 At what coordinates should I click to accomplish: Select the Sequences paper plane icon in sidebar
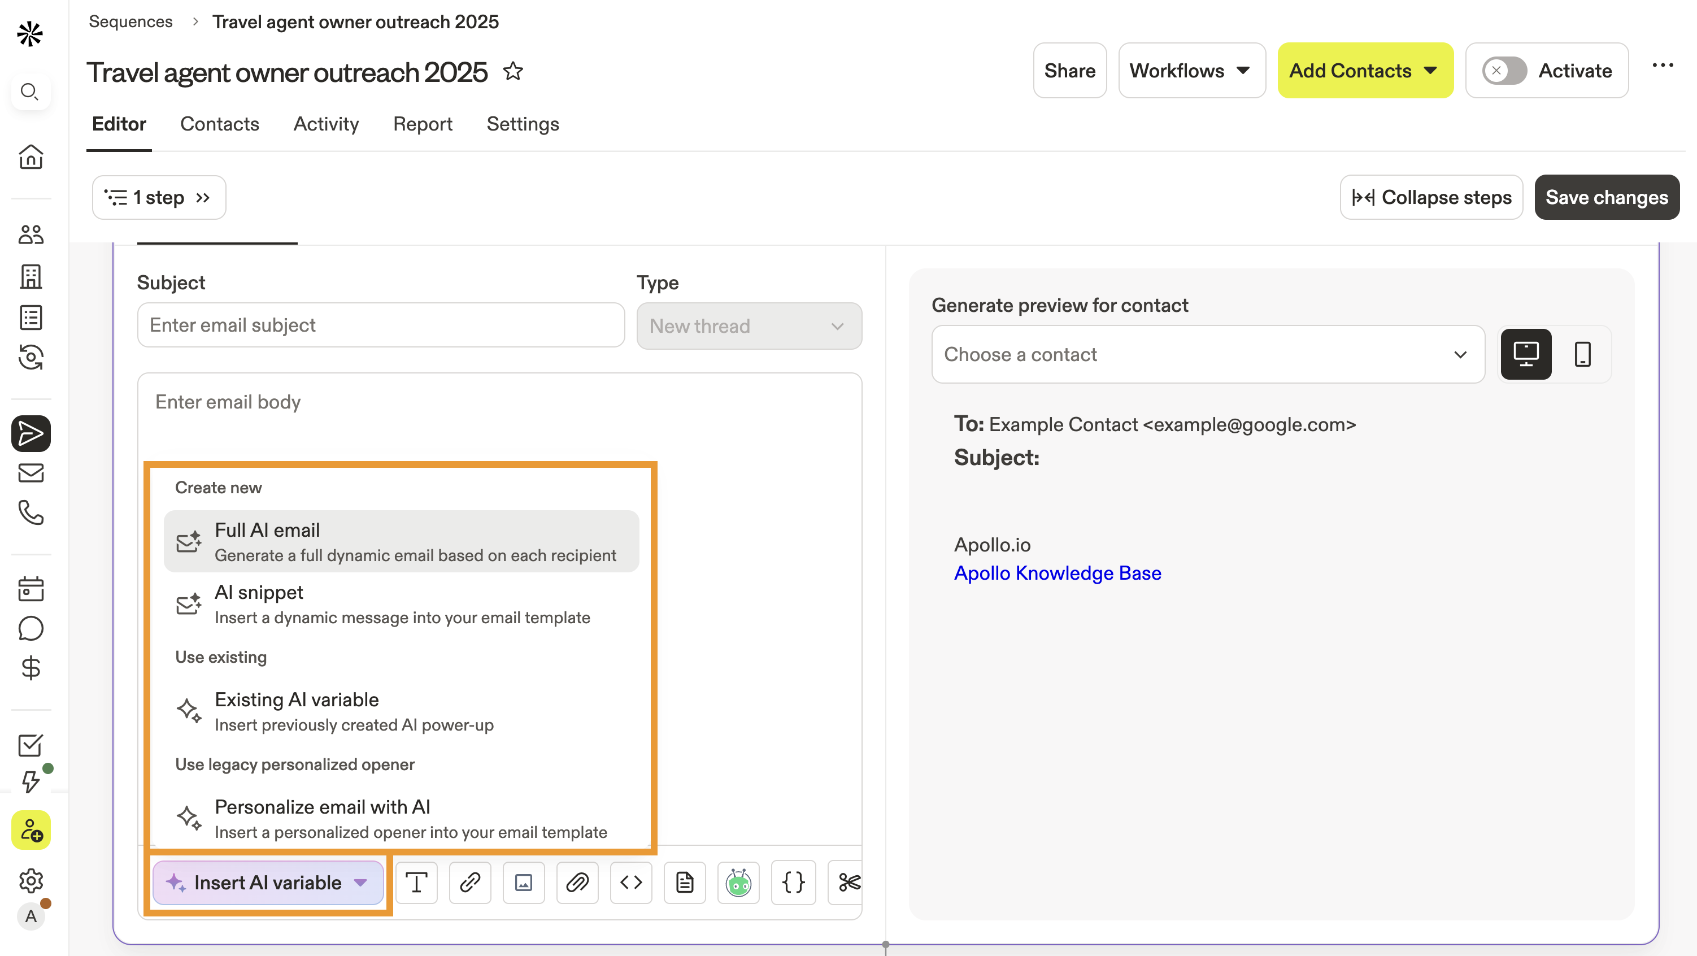(31, 433)
